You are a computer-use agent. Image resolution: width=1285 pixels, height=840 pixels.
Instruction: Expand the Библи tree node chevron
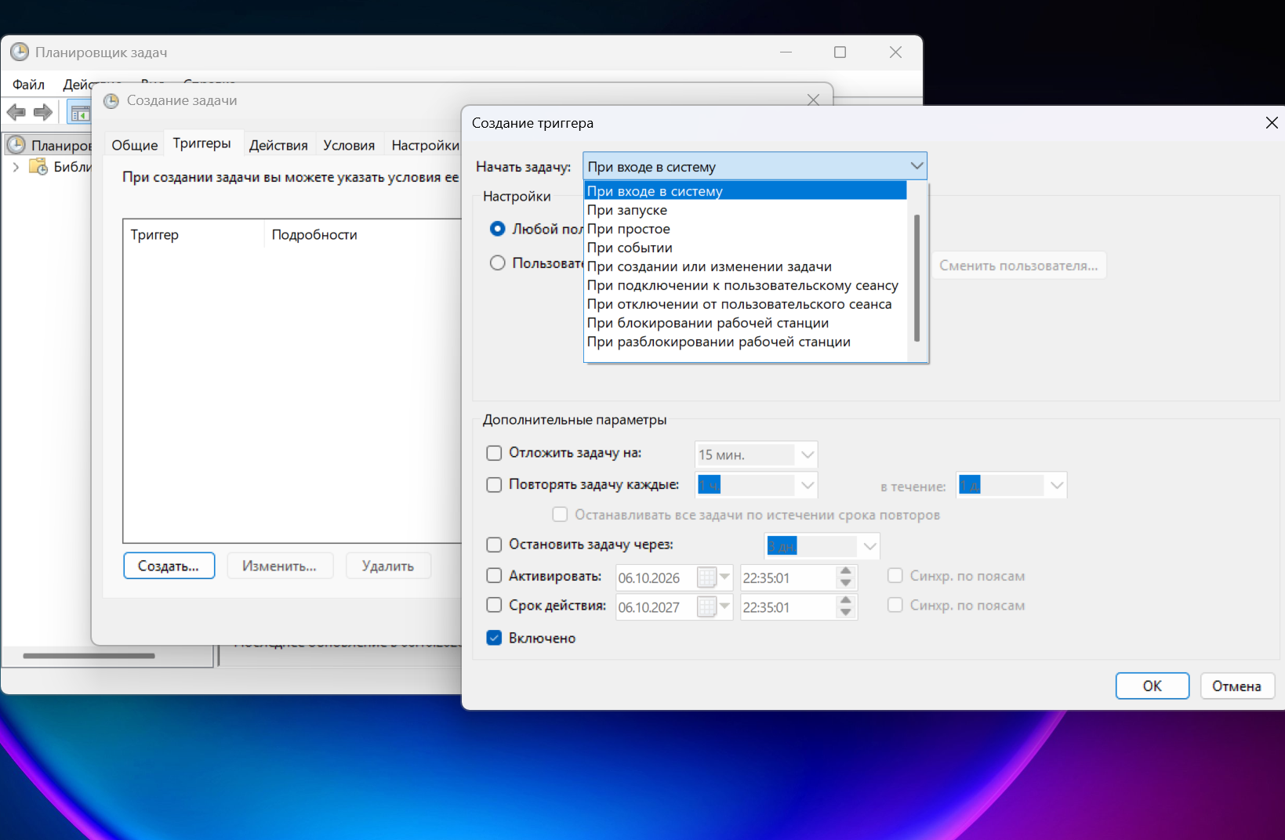pyautogui.click(x=16, y=167)
